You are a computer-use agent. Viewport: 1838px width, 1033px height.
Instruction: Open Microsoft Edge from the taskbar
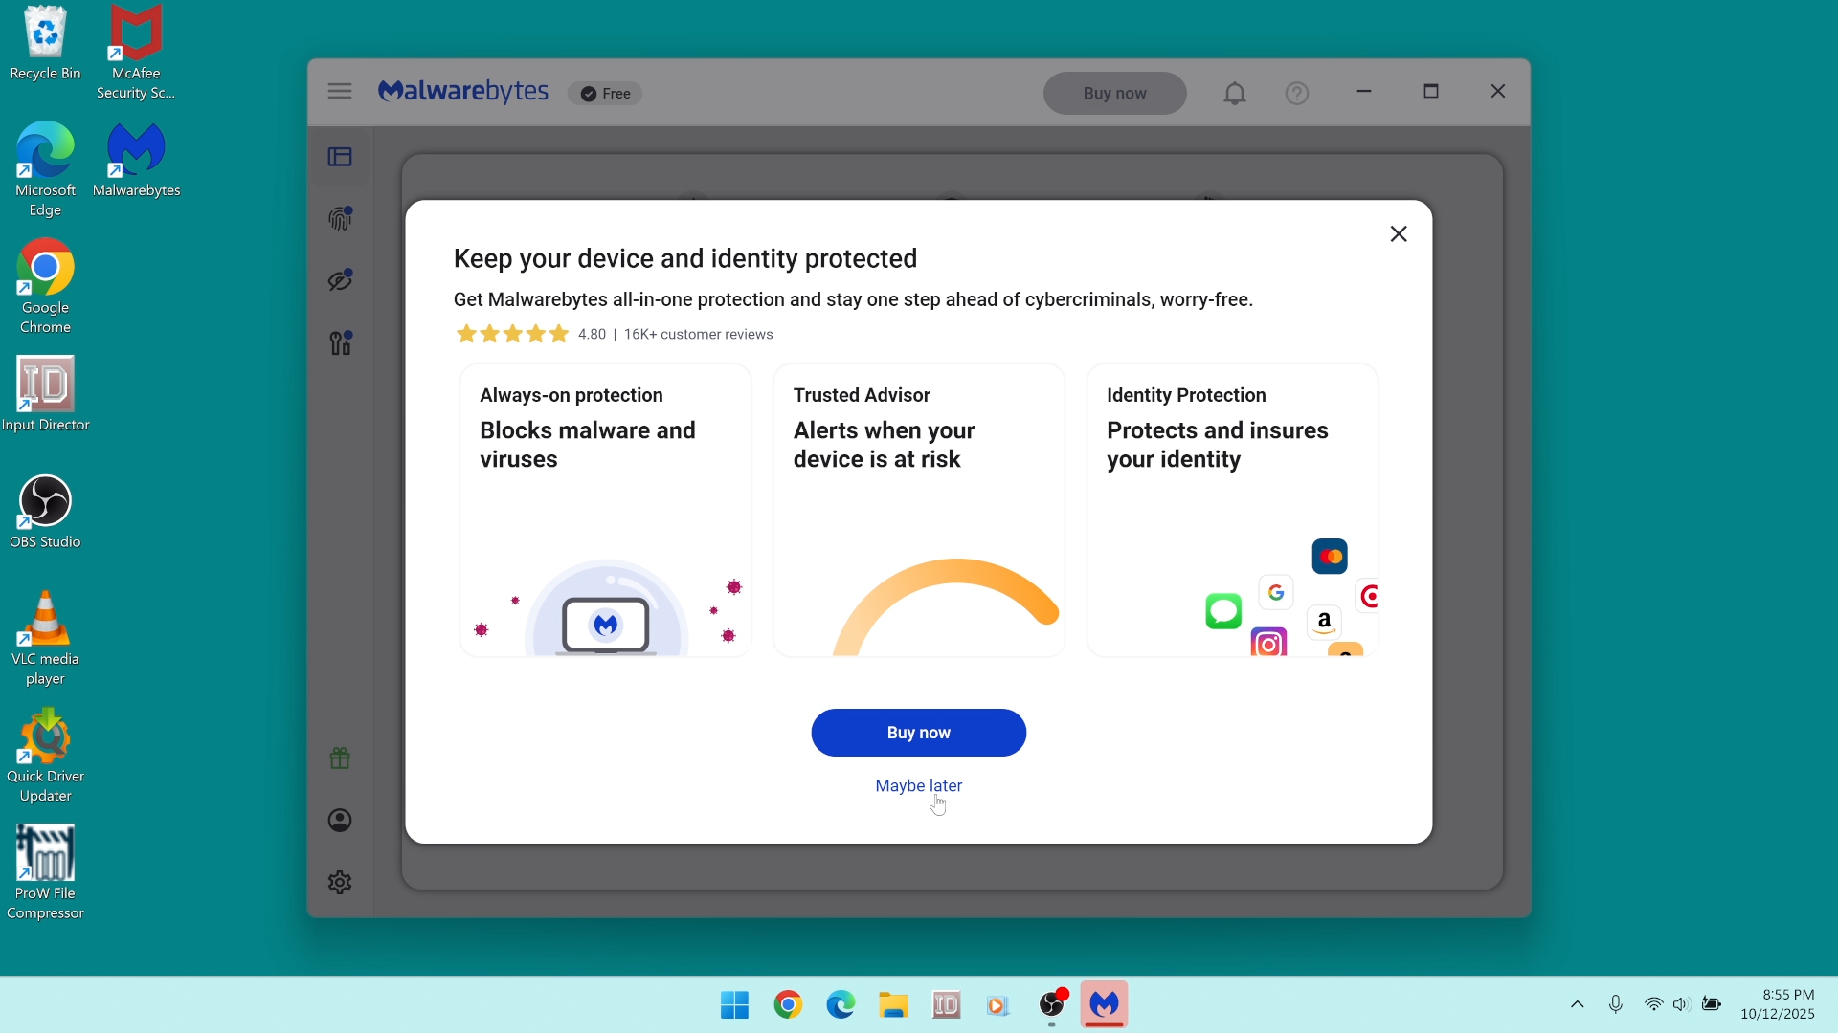coord(841,1004)
